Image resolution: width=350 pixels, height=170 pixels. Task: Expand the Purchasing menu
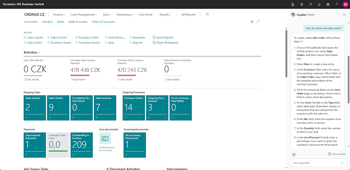[x=125, y=14]
